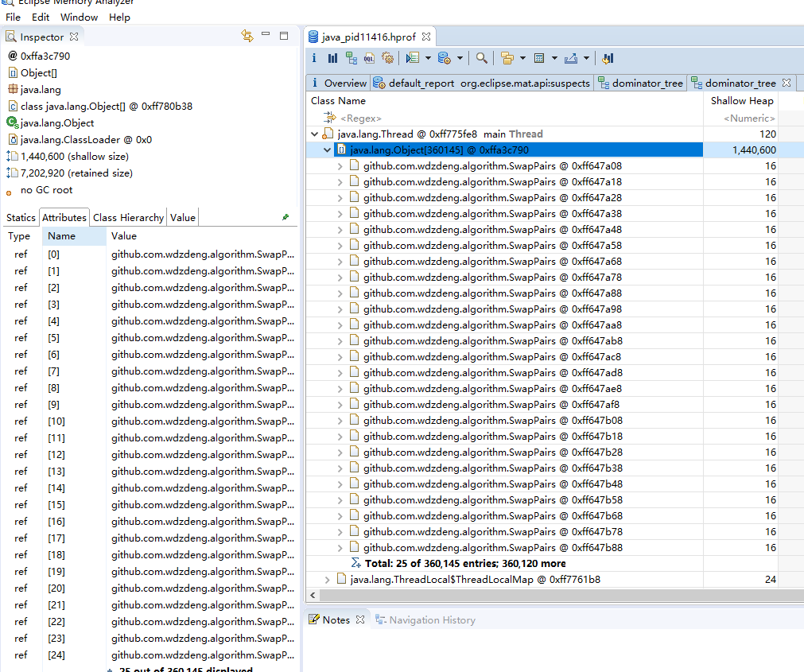Select the Statics tab in Inspector
The width and height of the screenshot is (804, 672).
21,217
